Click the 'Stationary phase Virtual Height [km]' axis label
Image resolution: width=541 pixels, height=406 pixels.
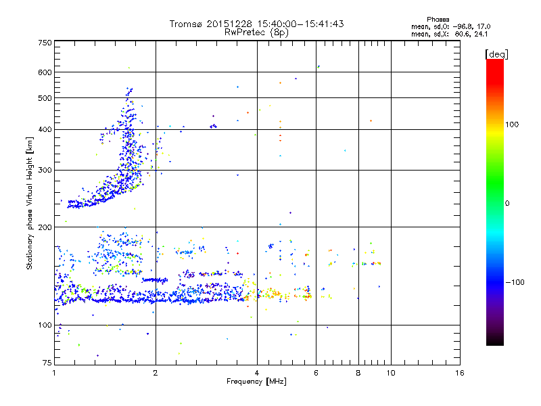click(30, 203)
